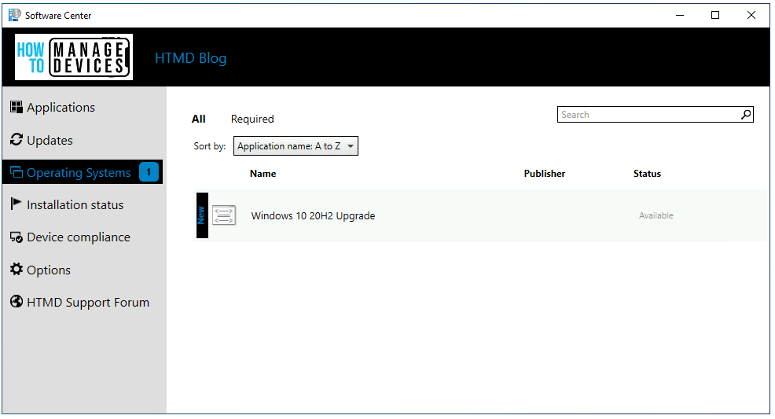
Task: Sort by the Status column header
Action: (x=647, y=174)
